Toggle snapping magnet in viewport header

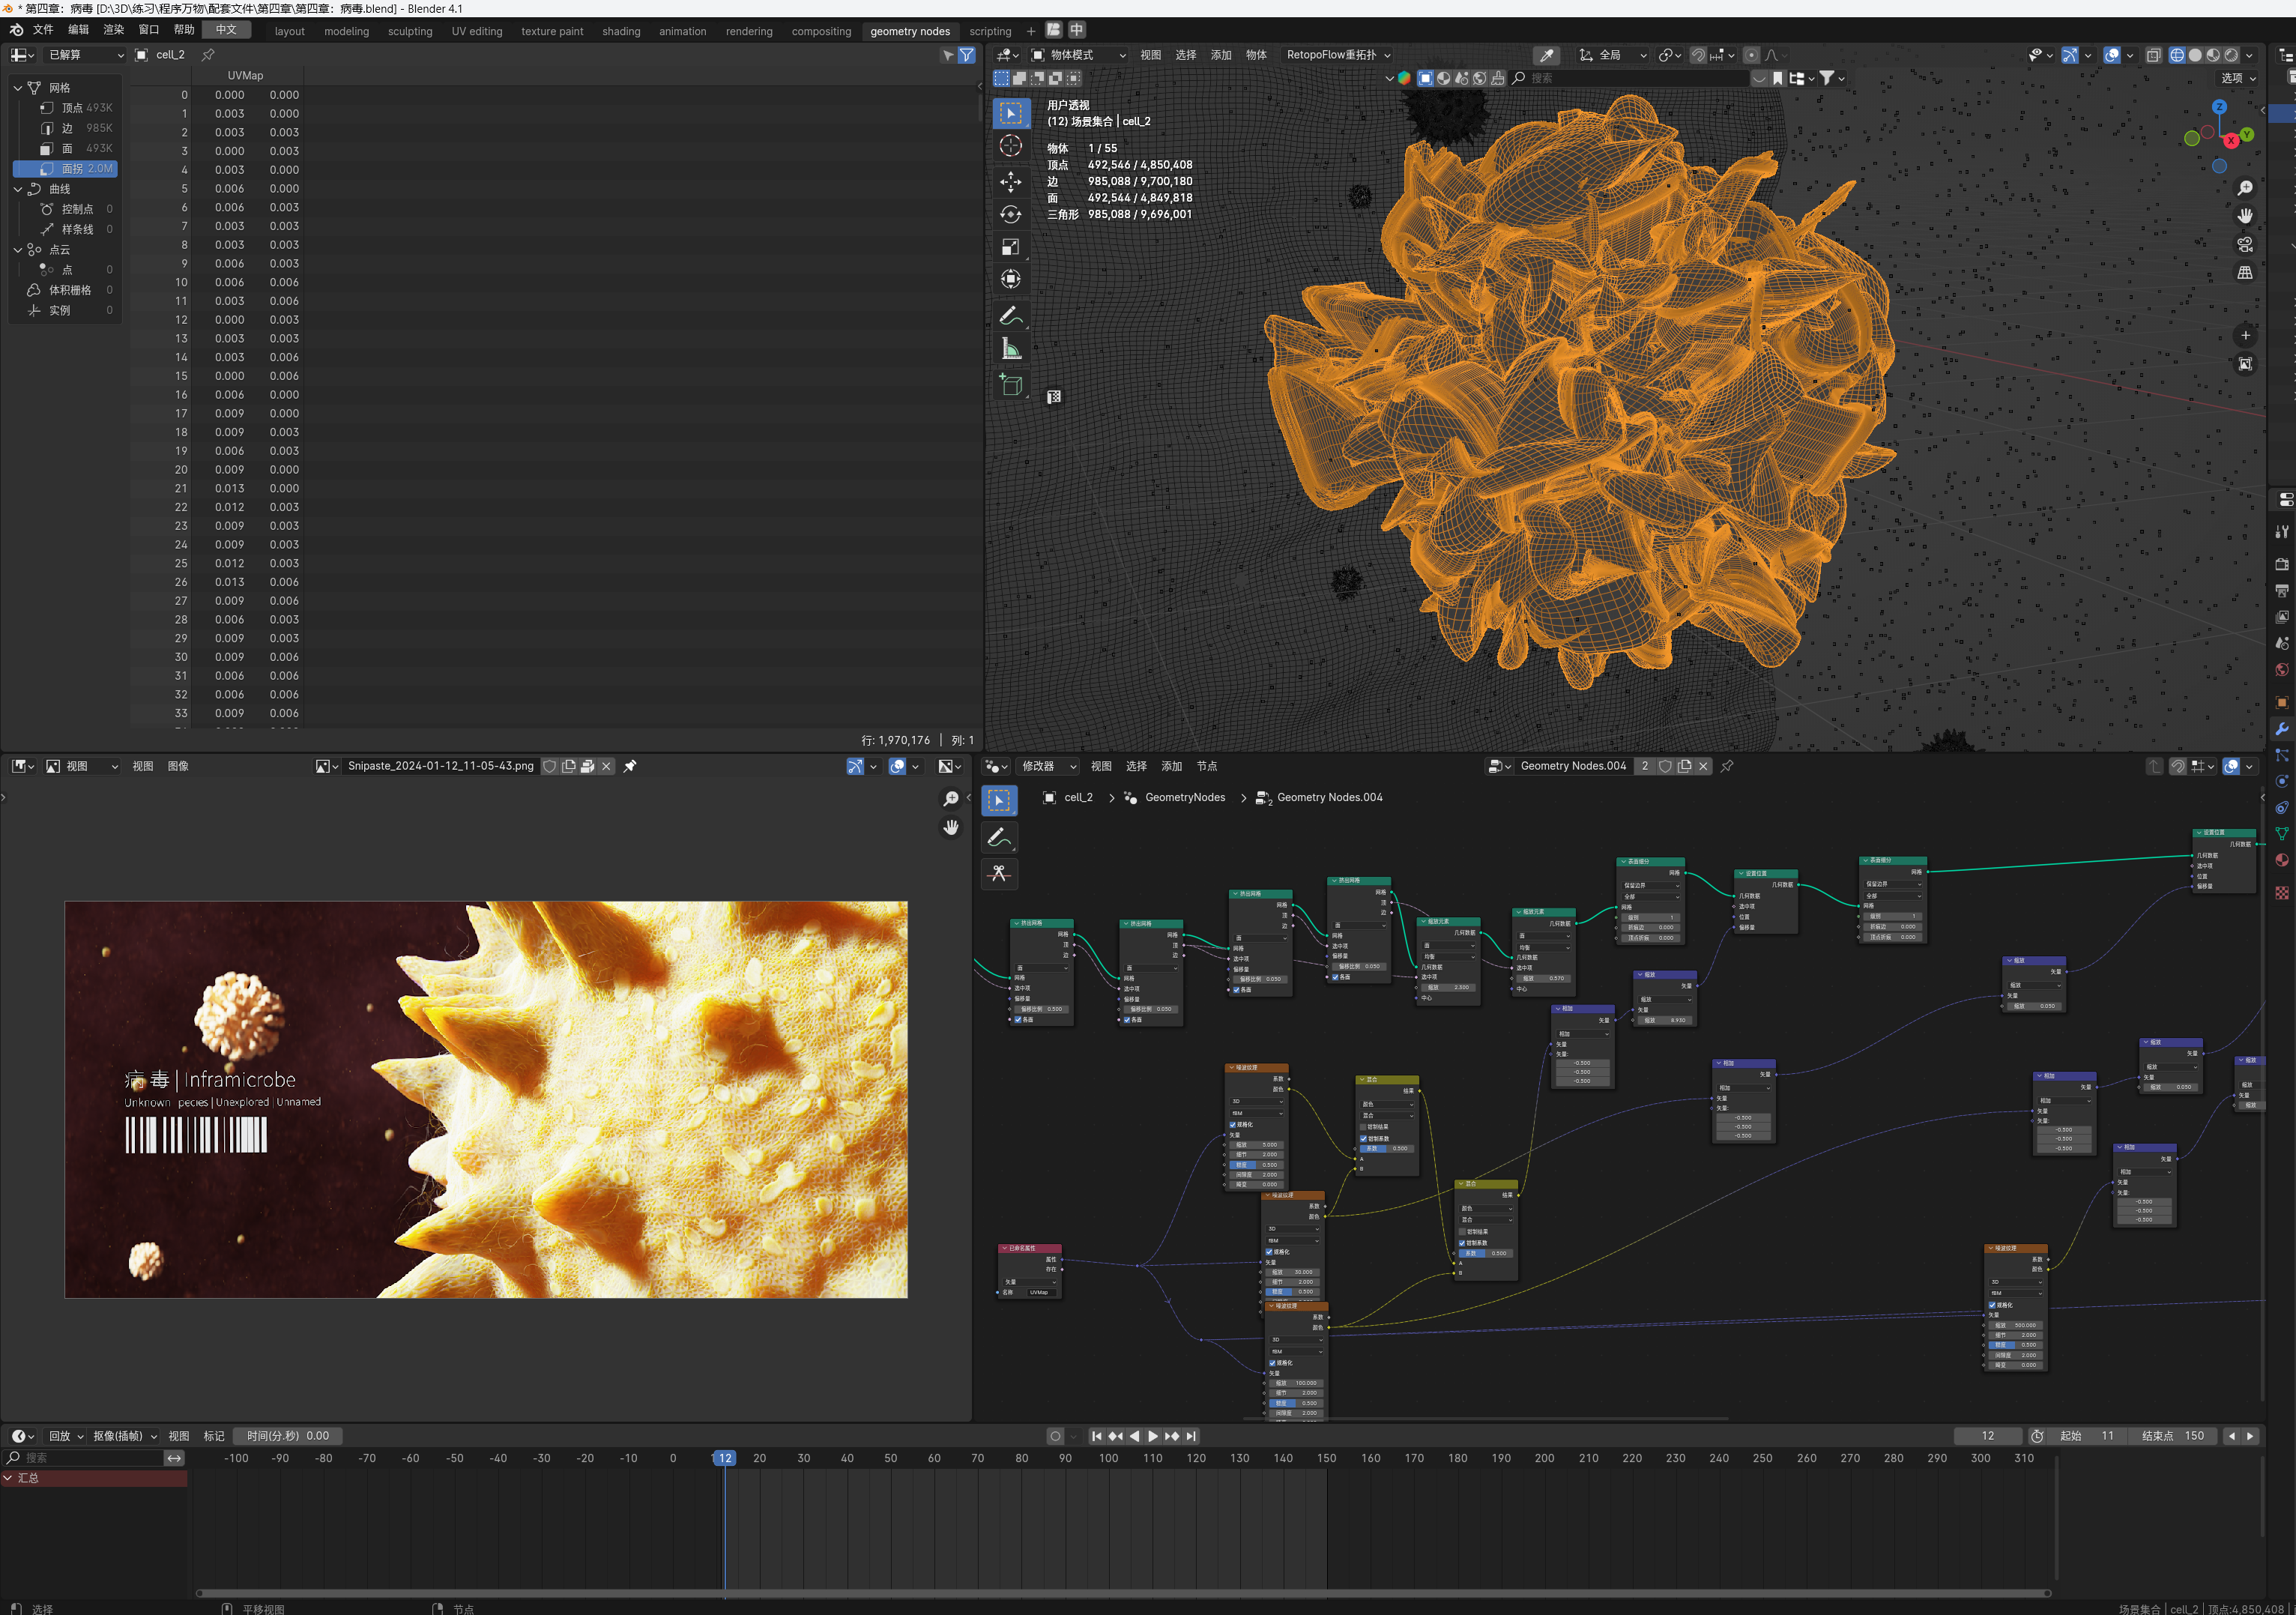click(1698, 55)
